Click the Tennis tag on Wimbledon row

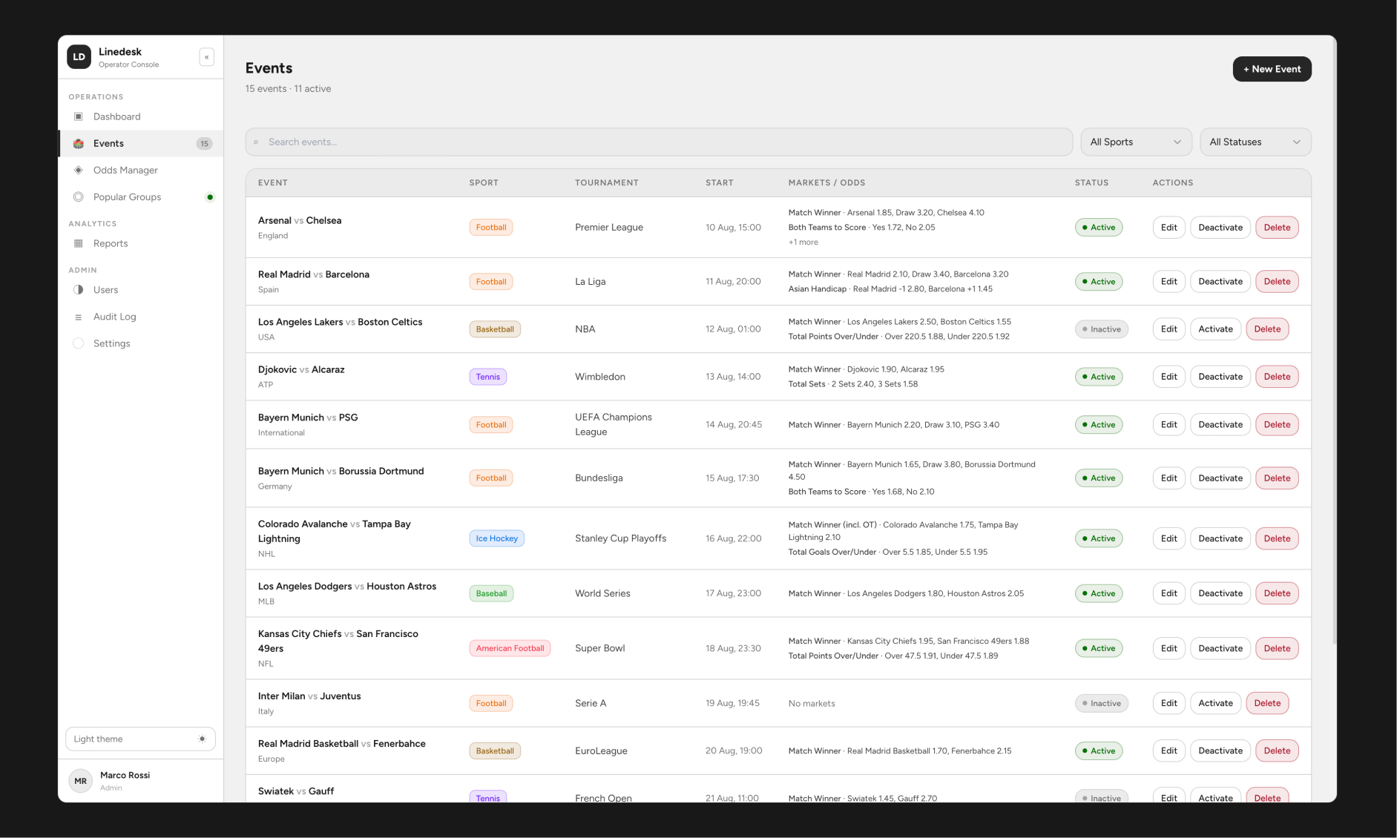pyautogui.click(x=487, y=377)
